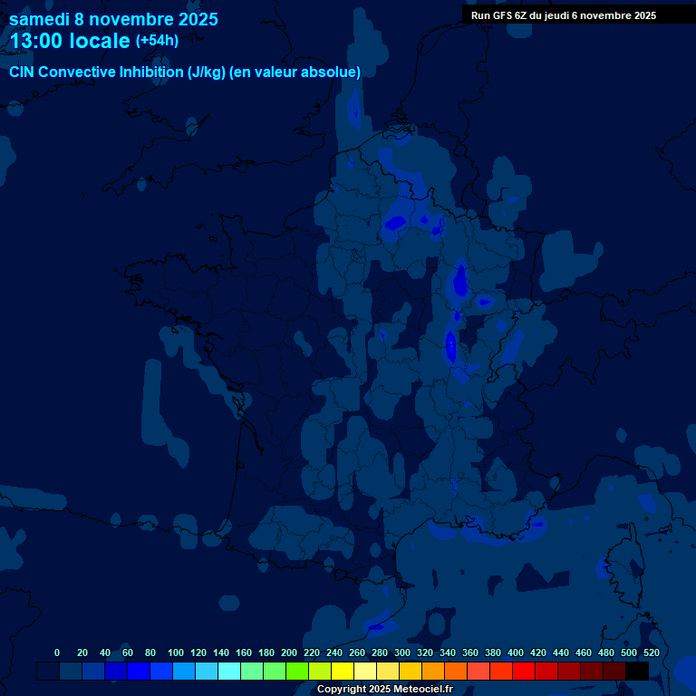The image size is (696, 696).
Task: Select the bright green swatch between 200 and 220
Action: point(297,671)
